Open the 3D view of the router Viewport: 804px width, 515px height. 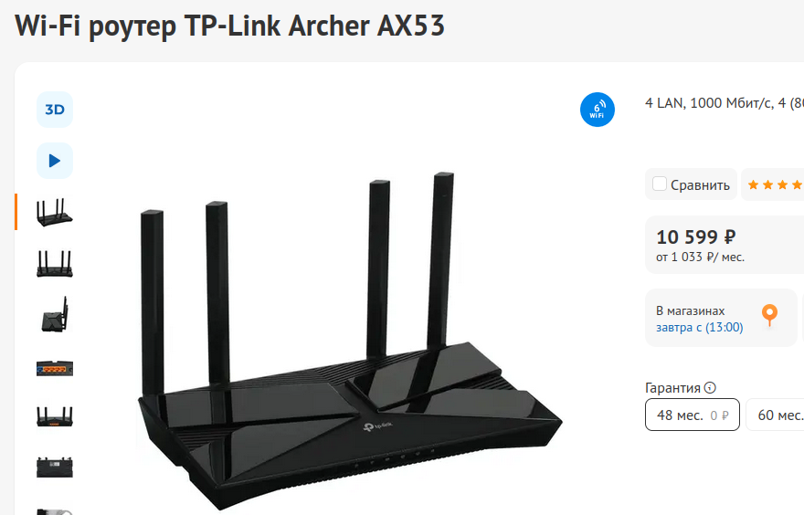[x=55, y=110]
